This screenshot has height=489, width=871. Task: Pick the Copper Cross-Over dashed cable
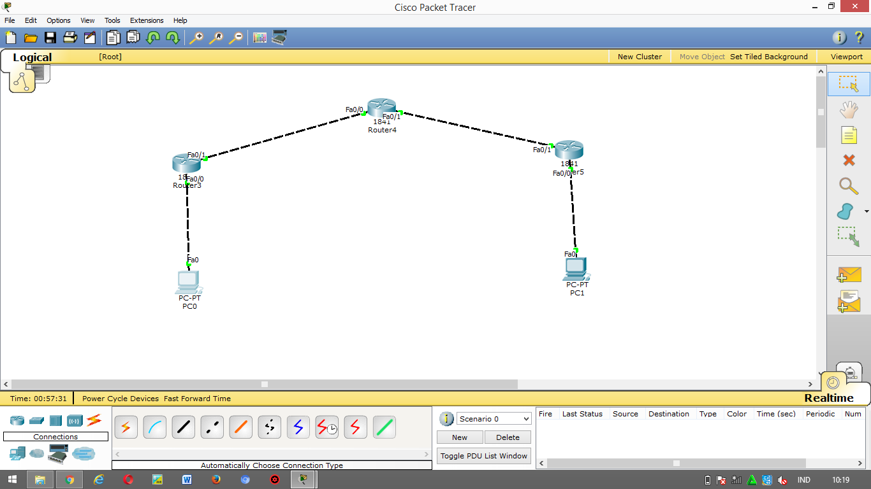point(212,427)
